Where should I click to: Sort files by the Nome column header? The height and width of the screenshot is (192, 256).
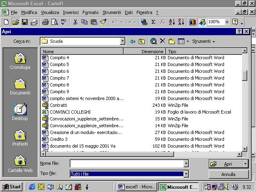coord(82,52)
